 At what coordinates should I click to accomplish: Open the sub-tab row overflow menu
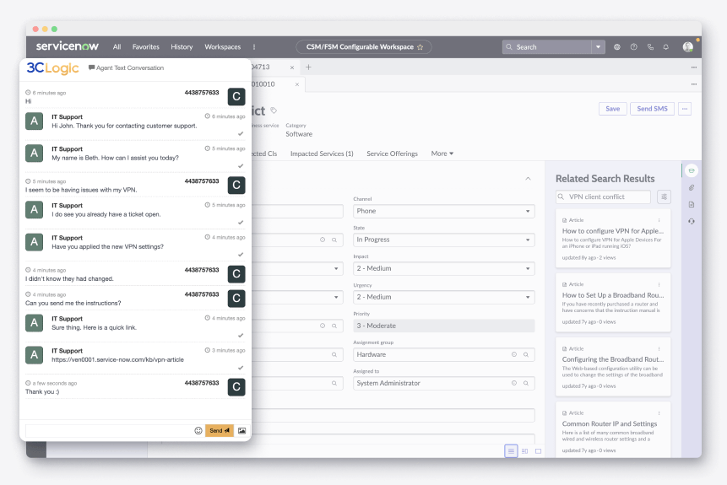693,84
